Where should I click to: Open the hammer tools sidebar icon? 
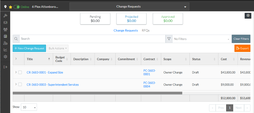(5, 16)
